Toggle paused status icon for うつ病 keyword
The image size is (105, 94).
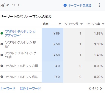click(2, 55)
